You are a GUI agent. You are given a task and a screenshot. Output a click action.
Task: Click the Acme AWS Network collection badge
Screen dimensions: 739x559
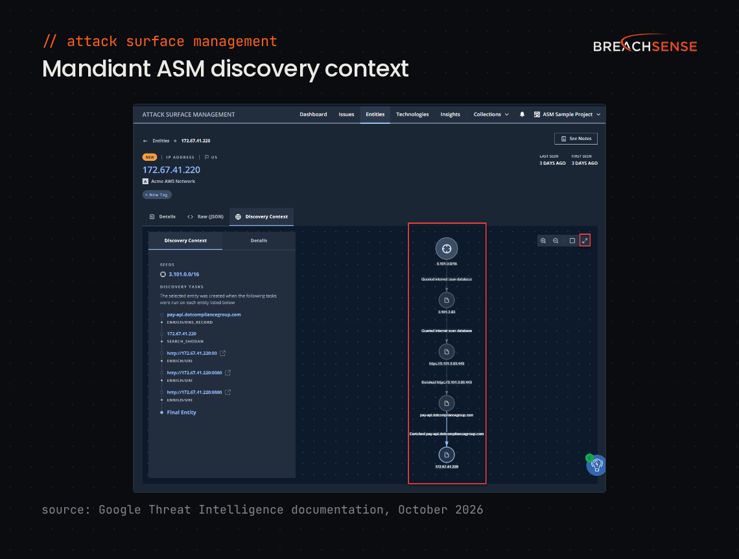tap(145, 182)
